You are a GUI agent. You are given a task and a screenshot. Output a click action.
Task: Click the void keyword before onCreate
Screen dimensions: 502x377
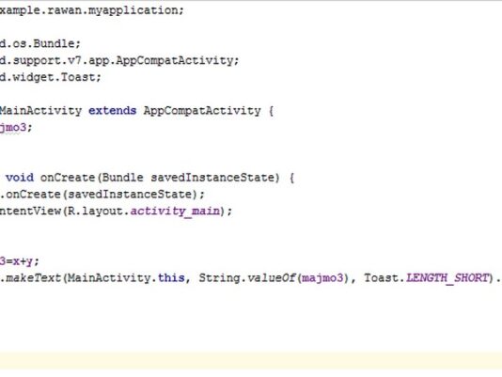(20, 178)
